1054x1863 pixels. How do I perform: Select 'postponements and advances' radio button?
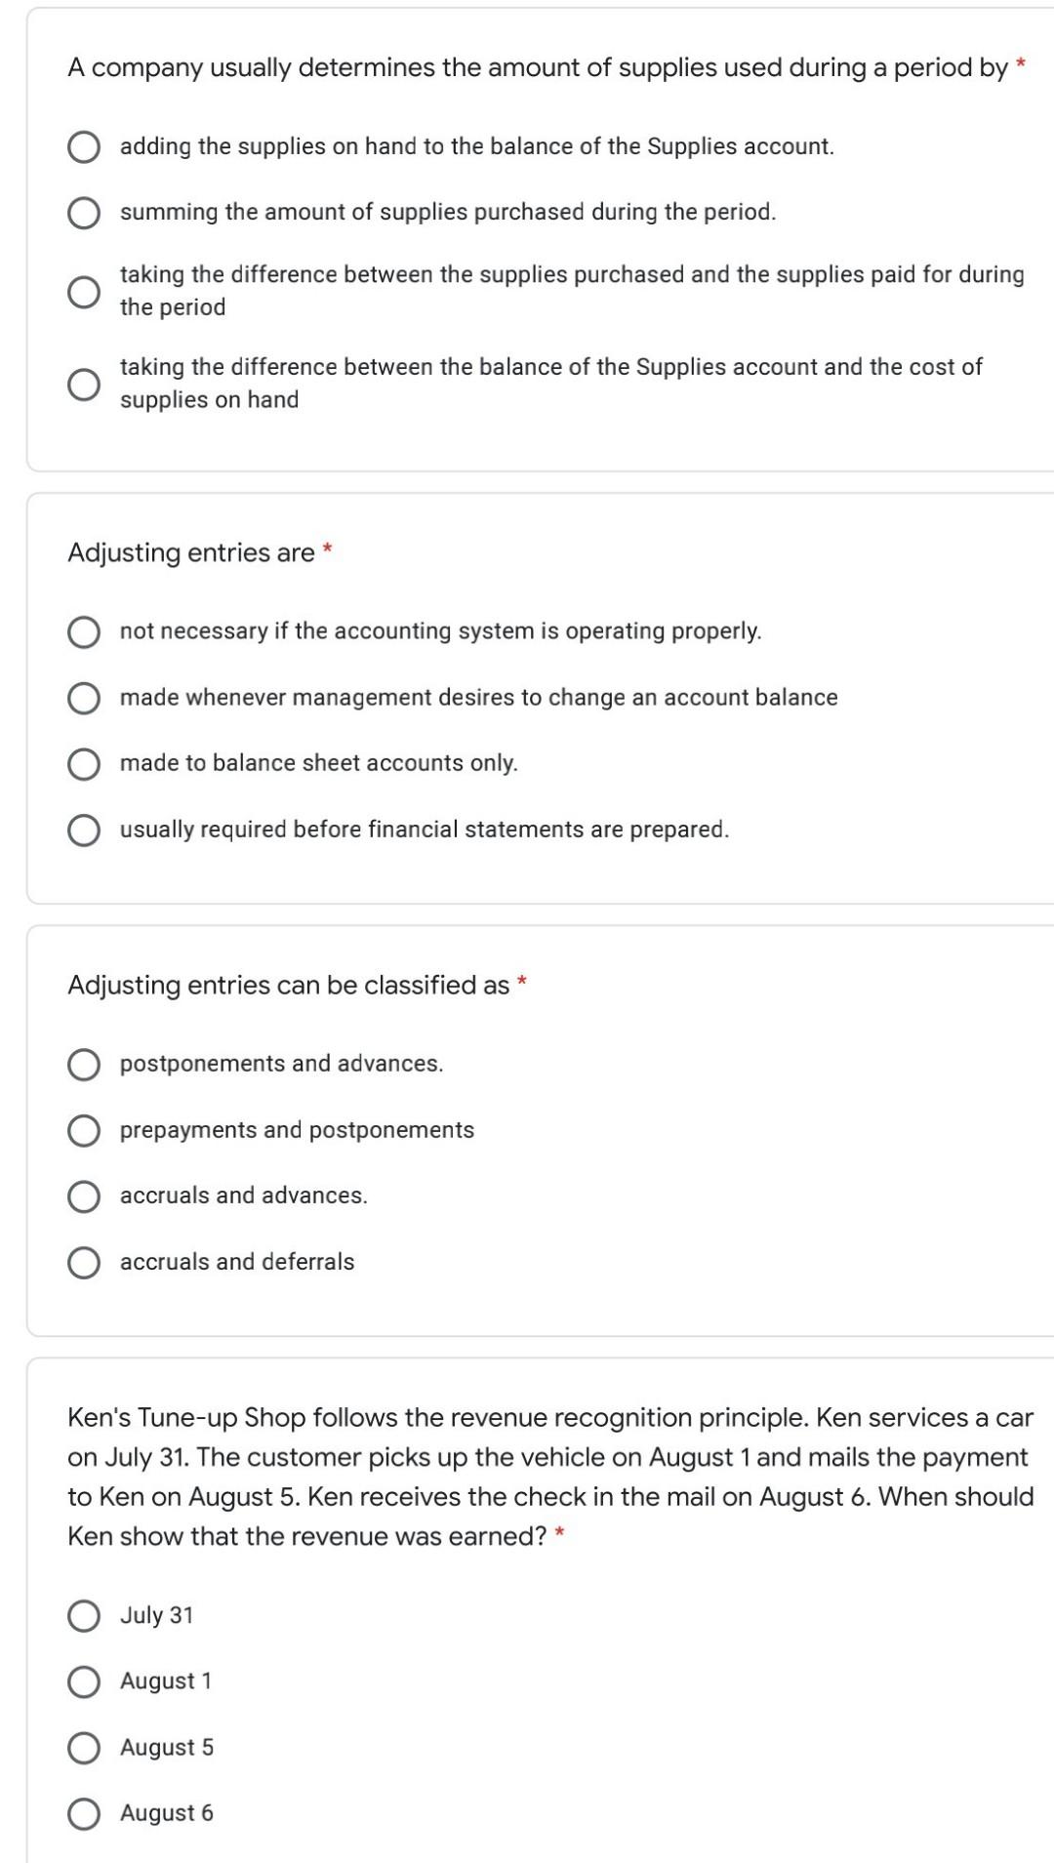pos(84,1065)
